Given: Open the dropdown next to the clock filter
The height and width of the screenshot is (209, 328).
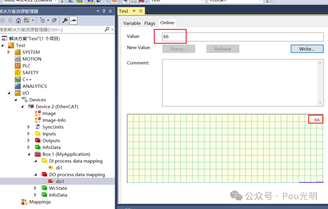Looking at the screenshot, I should tap(48, 20).
